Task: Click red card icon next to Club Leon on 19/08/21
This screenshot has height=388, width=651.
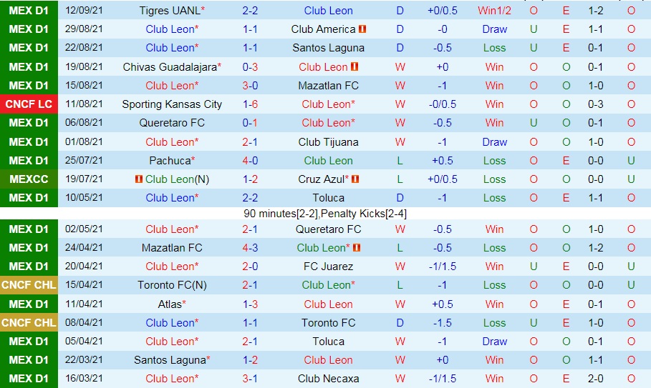Action: click(355, 66)
